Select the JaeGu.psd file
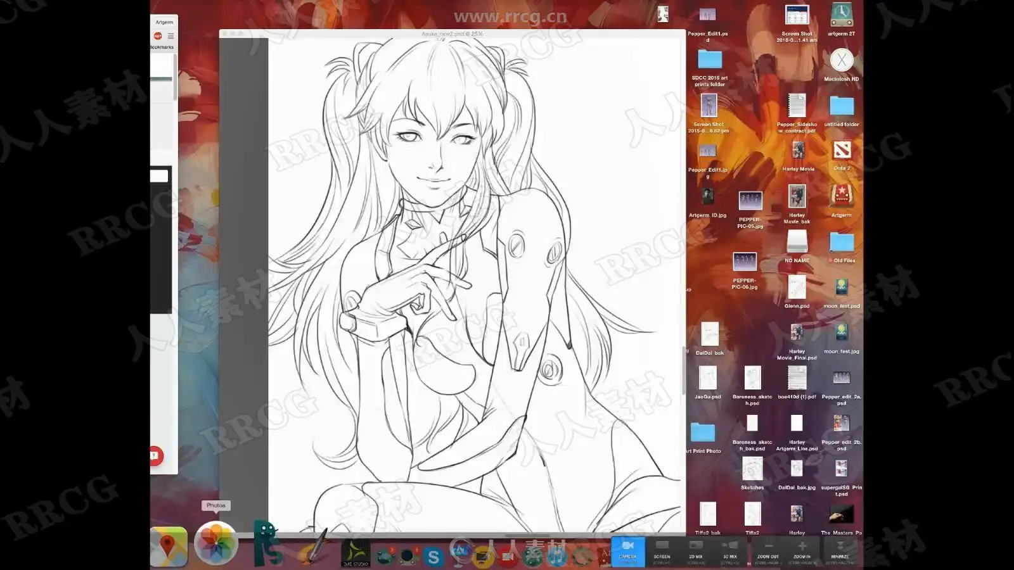This screenshot has height=570, width=1014. (708, 378)
